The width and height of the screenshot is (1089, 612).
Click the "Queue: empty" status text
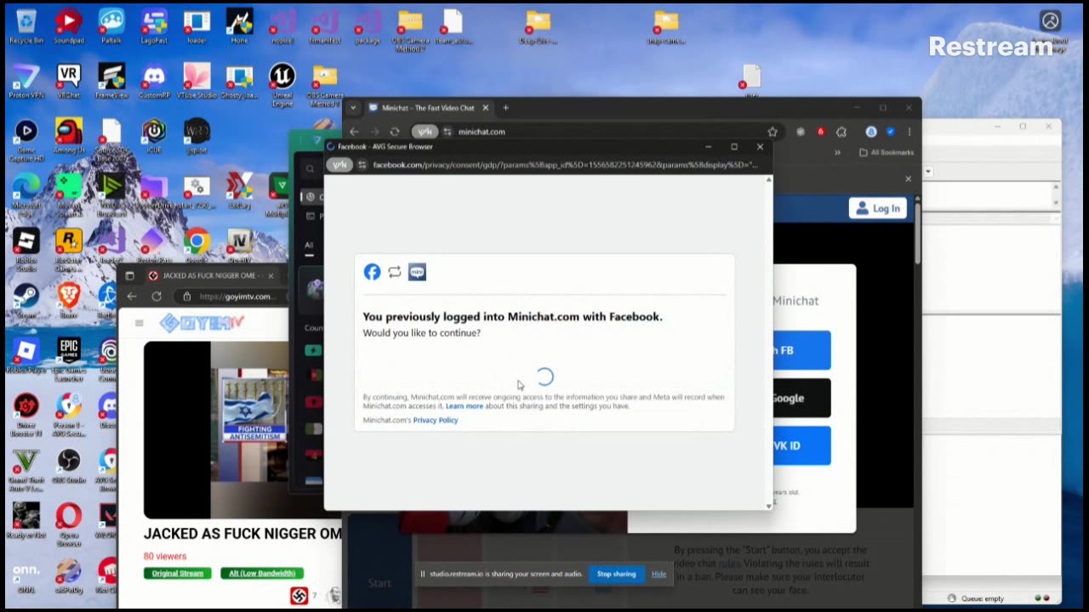tap(983, 598)
